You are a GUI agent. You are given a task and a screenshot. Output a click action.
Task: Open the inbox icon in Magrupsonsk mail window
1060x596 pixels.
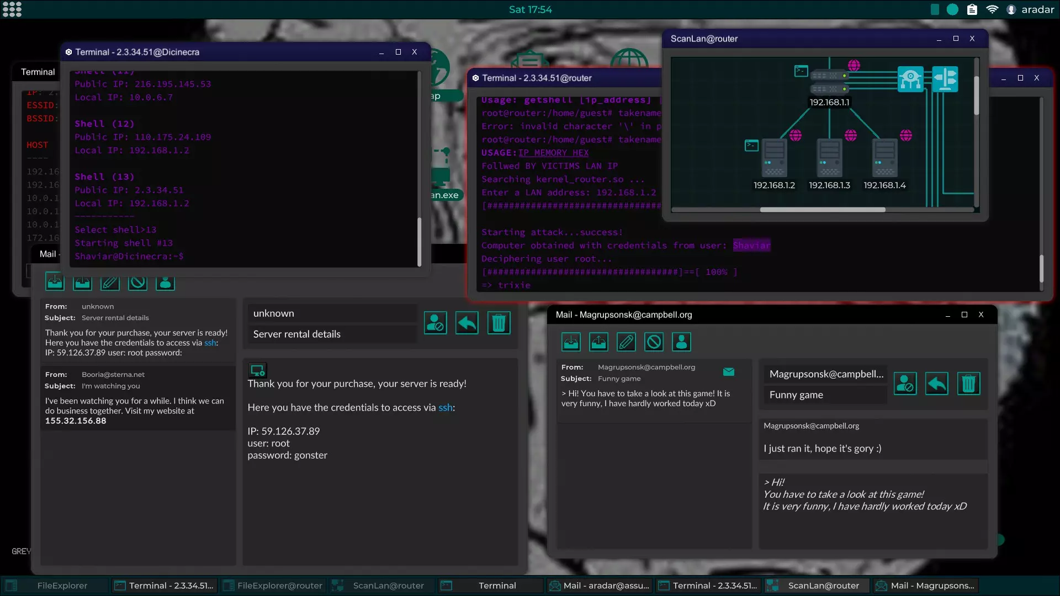[x=571, y=342]
